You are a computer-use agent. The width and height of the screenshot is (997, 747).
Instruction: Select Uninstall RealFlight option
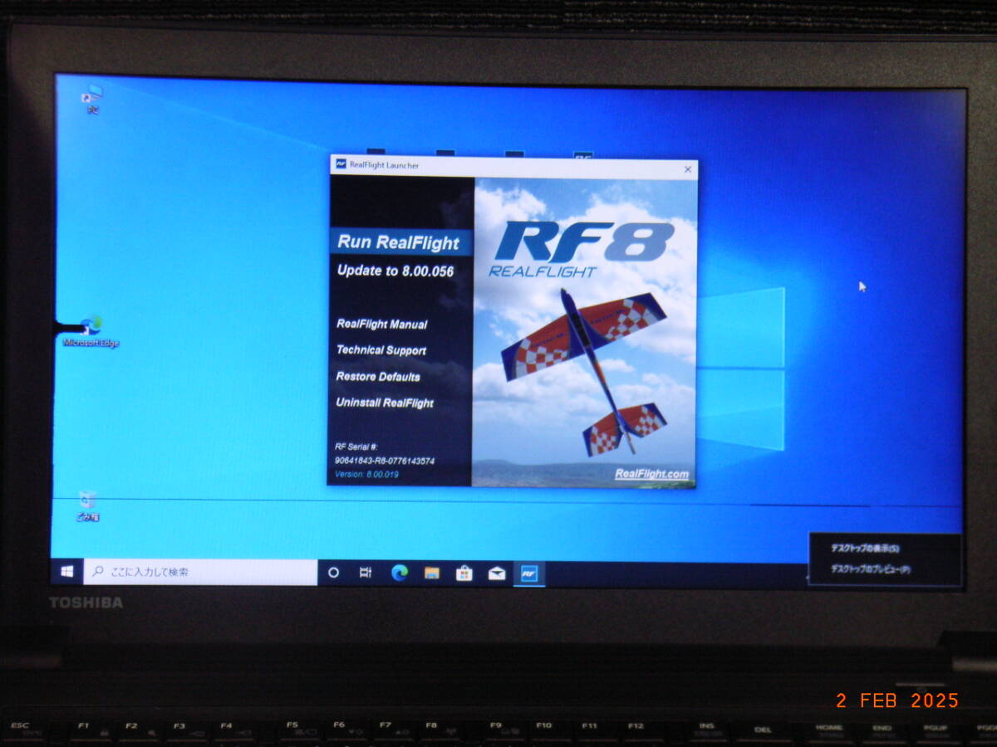point(385,403)
